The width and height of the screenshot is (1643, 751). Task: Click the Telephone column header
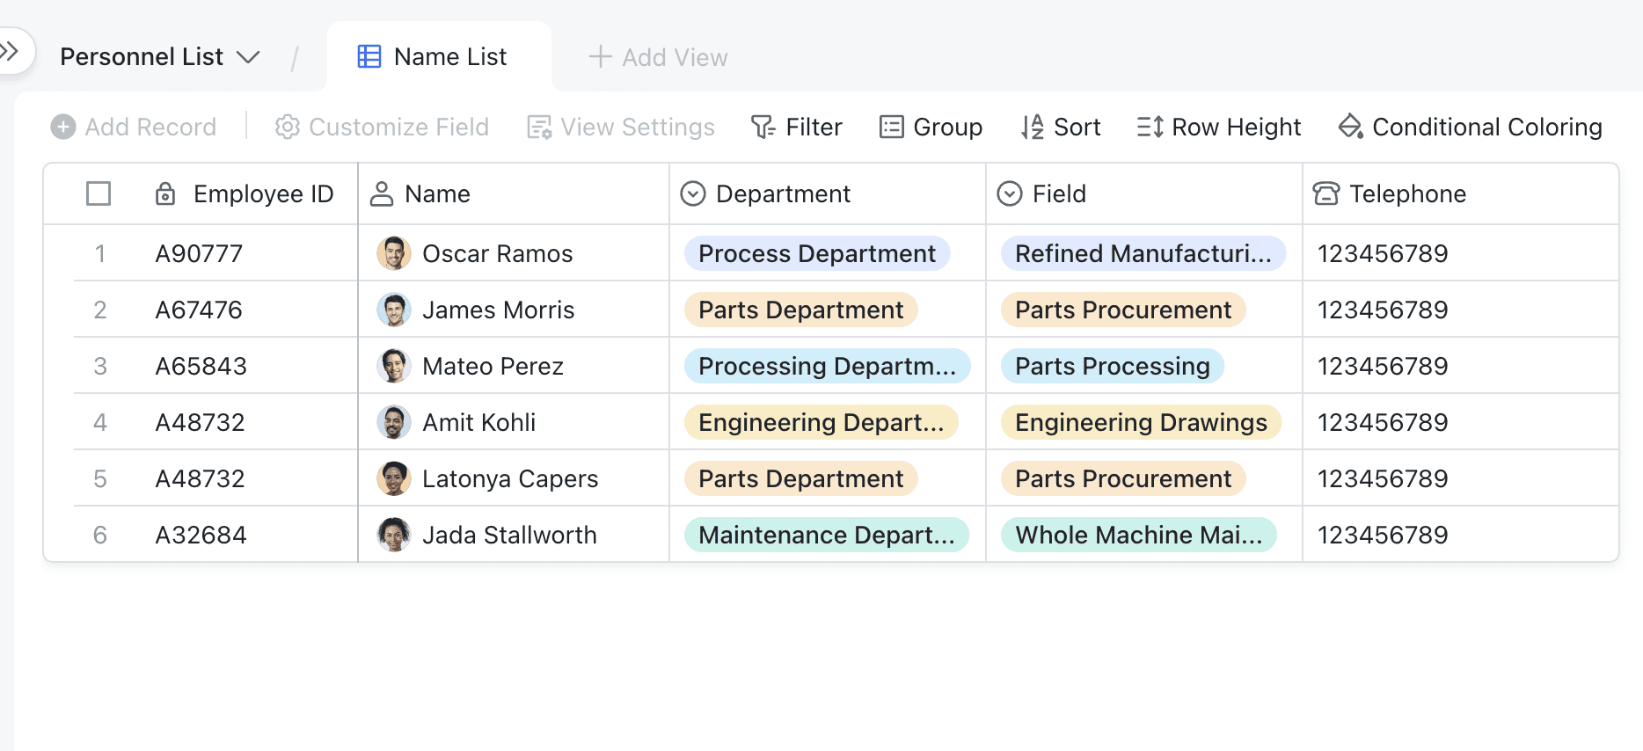tap(1407, 193)
